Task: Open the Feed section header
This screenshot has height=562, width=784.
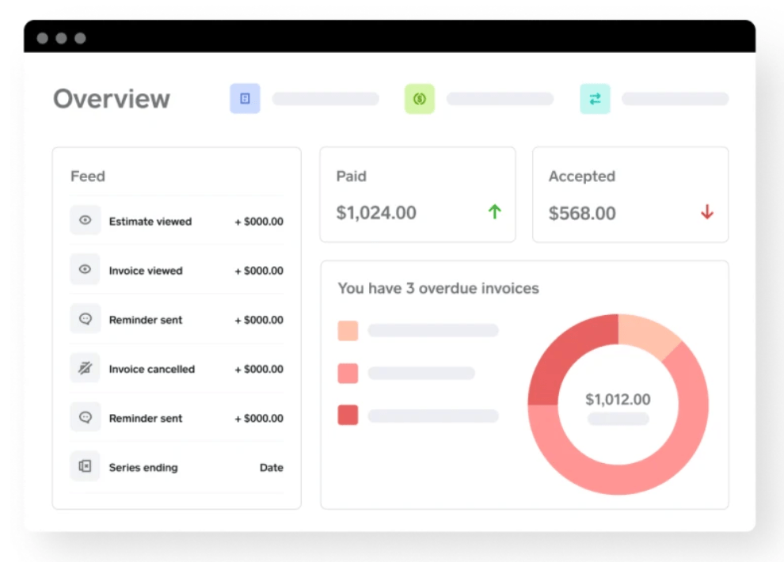Action: [x=88, y=176]
